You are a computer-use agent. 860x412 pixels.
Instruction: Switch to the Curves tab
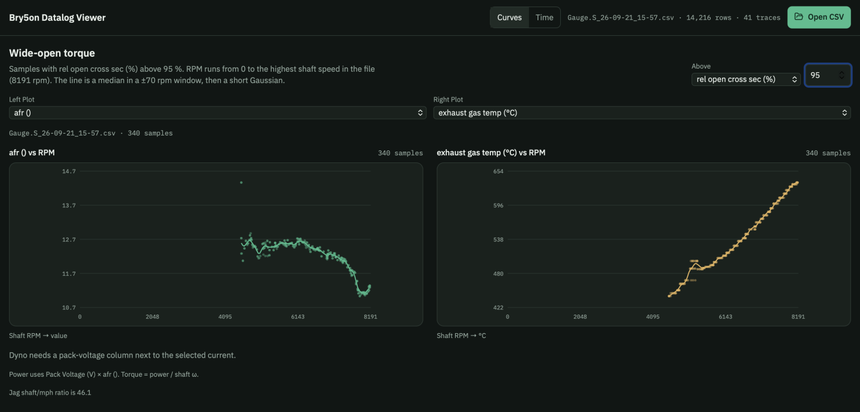tap(509, 17)
